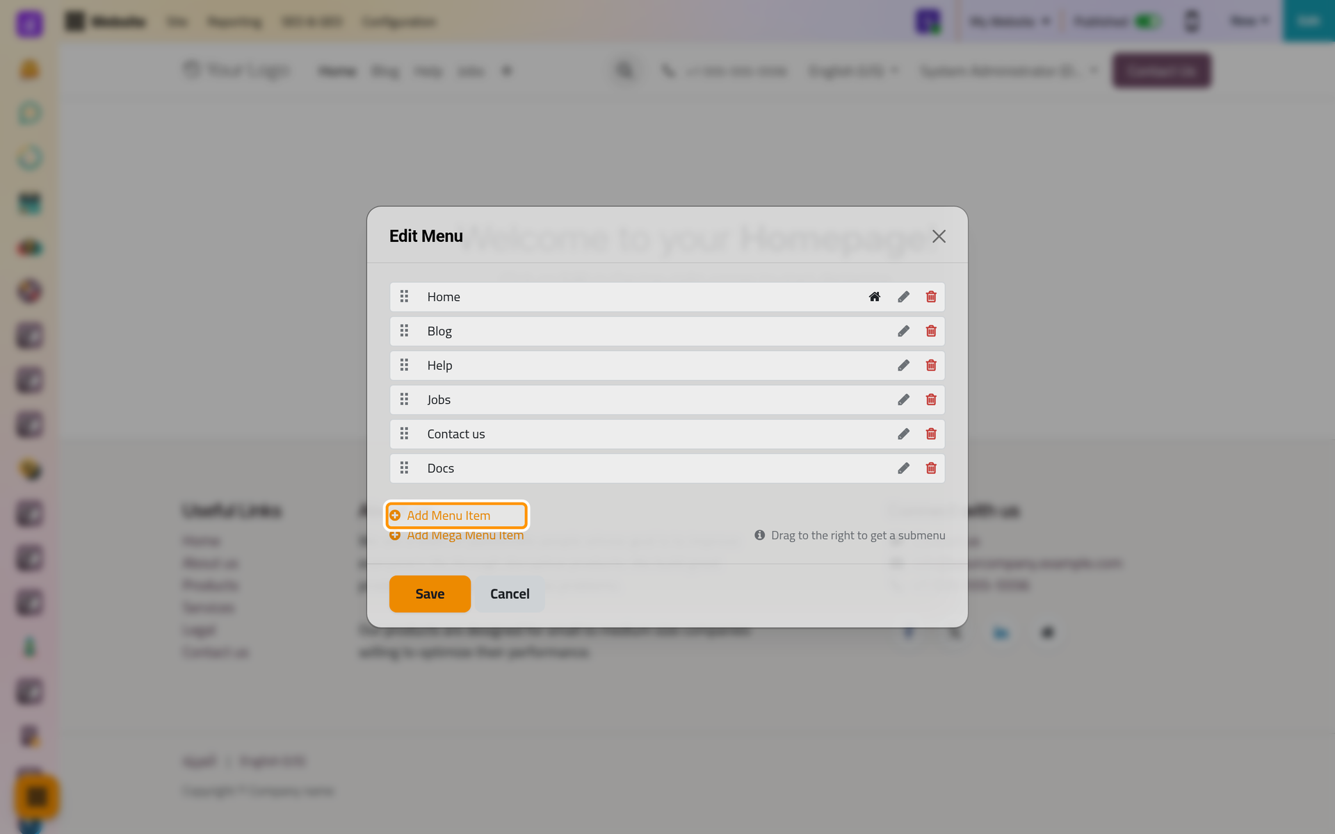Toggle the Published switch in top bar
1335x834 pixels.
[x=1147, y=22]
